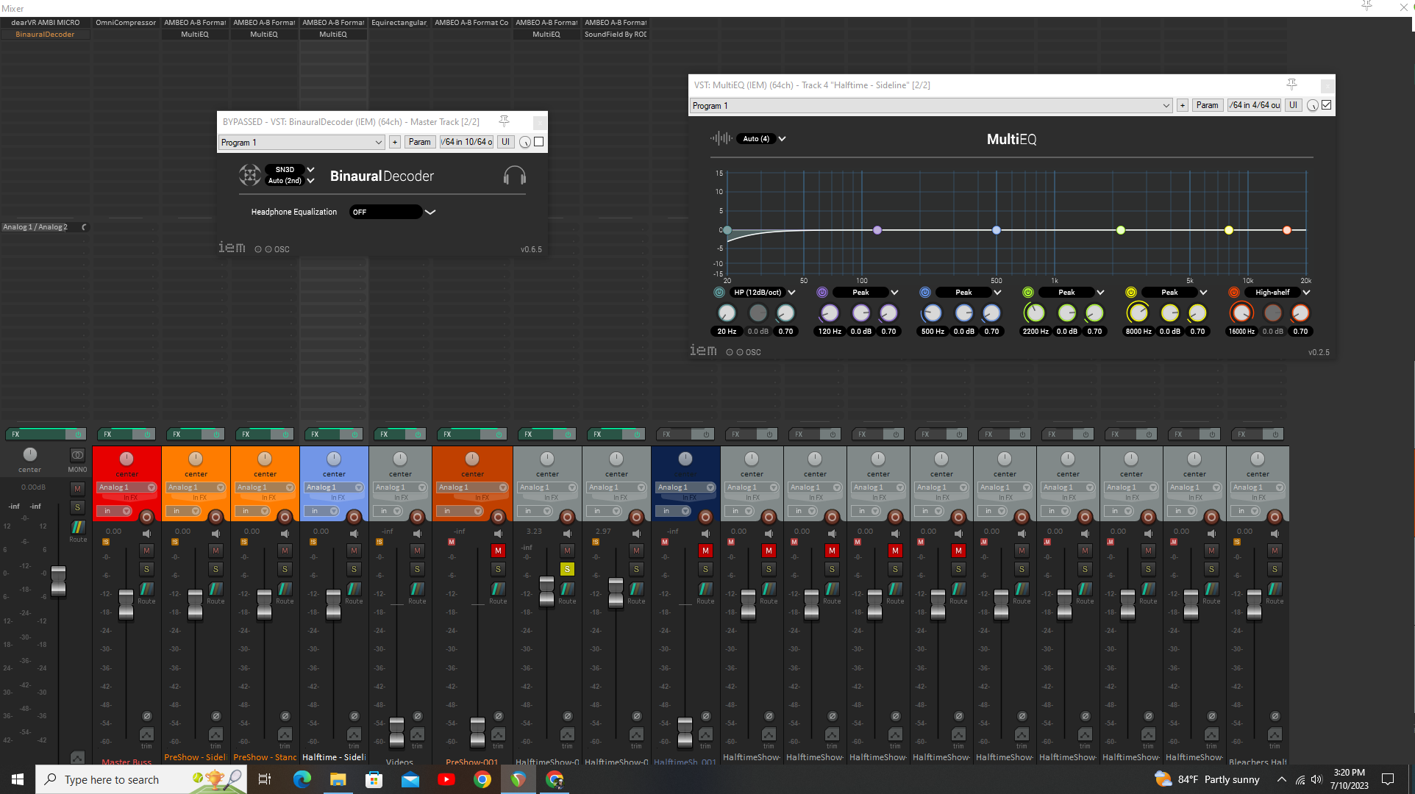Open 64 in 10/64 out pin connector

[466, 142]
